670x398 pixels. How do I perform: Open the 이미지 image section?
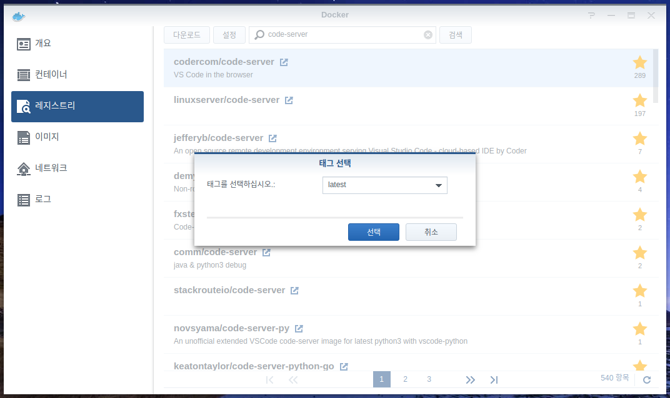pos(77,137)
